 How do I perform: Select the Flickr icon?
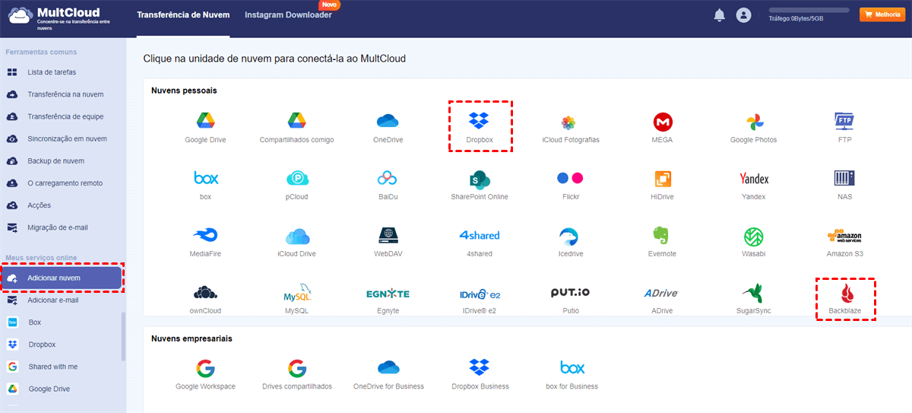point(570,185)
